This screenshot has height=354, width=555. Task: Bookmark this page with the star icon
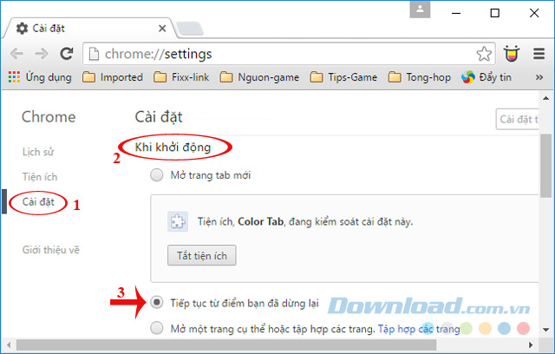pos(484,54)
